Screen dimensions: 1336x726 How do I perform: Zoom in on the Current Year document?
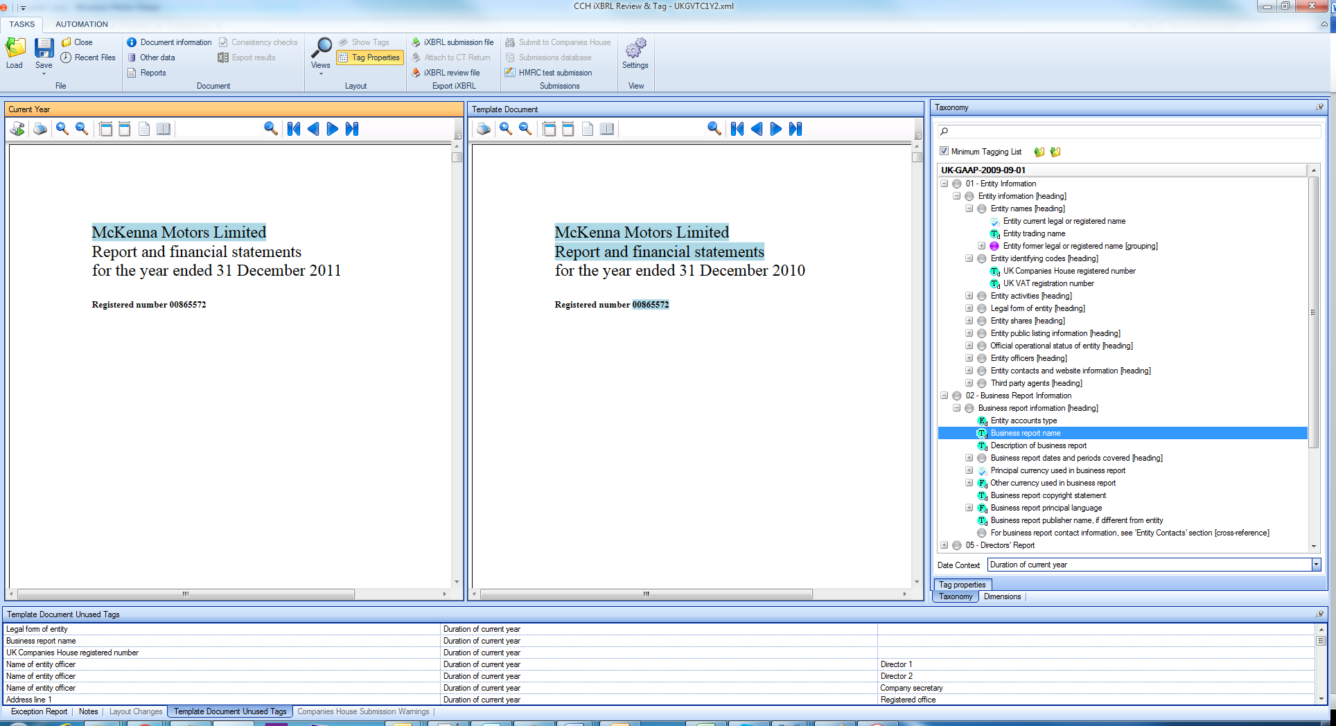62,129
